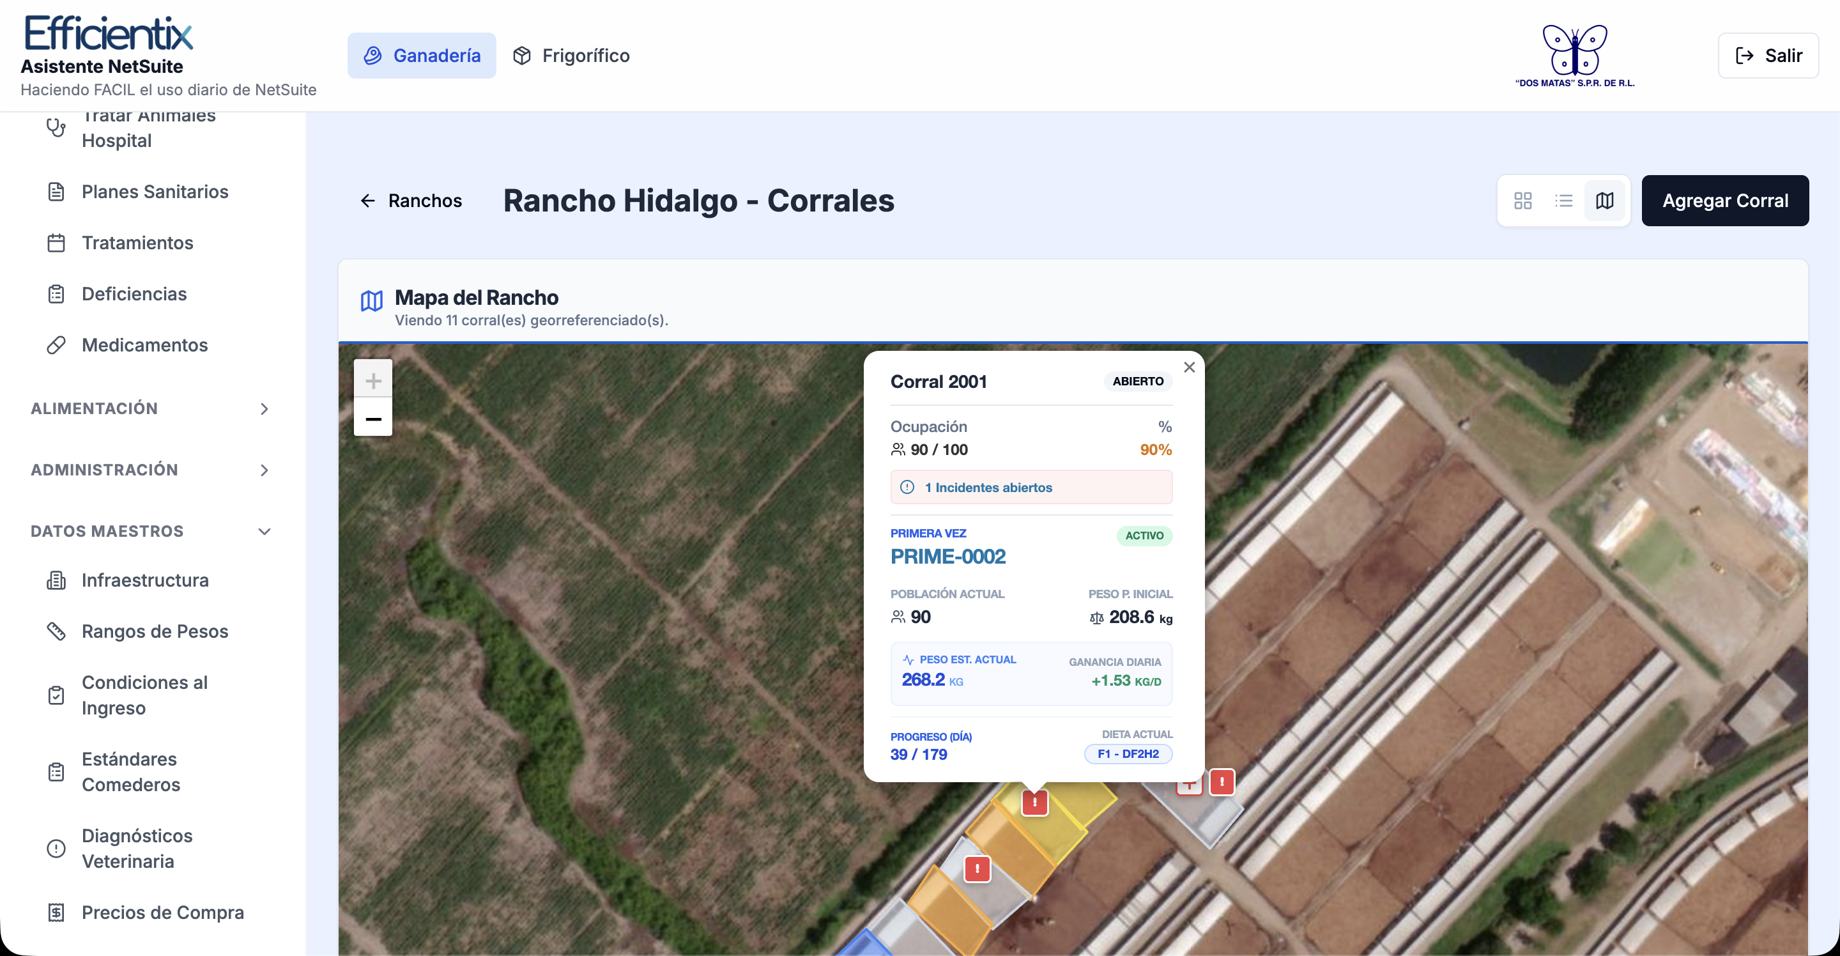Expand the ALIMENTACIÓN section
1840x956 pixels.
click(151, 409)
